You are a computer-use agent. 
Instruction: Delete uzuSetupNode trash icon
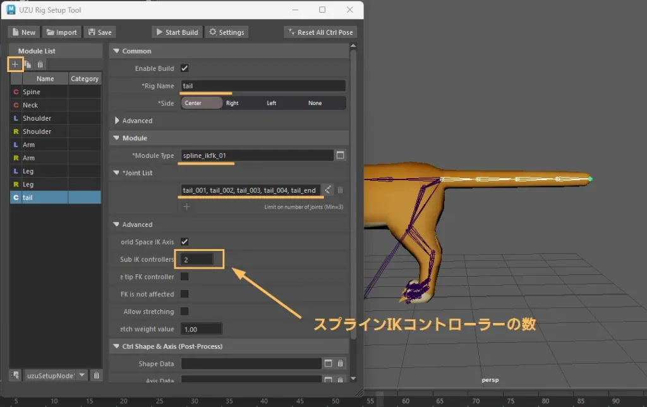click(96, 375)
